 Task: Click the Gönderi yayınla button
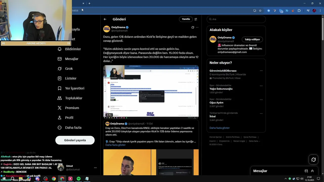coord(75,140)
